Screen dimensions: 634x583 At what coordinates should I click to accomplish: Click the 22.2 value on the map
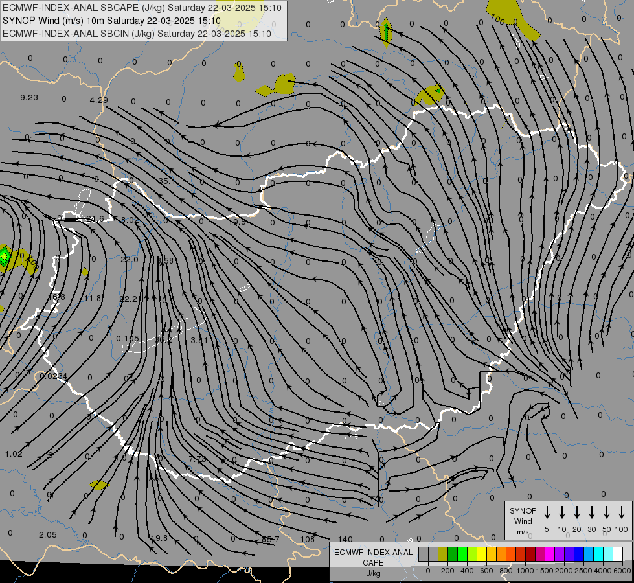129,299
